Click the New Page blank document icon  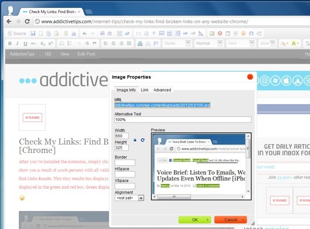[40, 34]
